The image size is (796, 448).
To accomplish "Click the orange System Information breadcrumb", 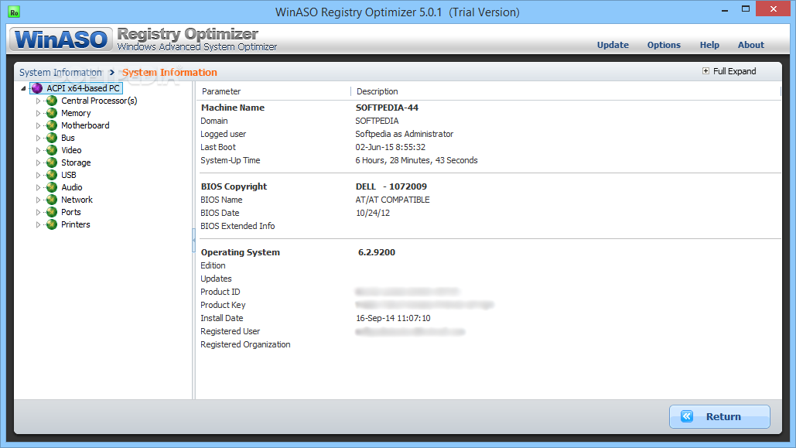I will [169, 73].
